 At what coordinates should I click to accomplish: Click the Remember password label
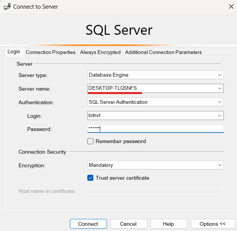point(121,141)
